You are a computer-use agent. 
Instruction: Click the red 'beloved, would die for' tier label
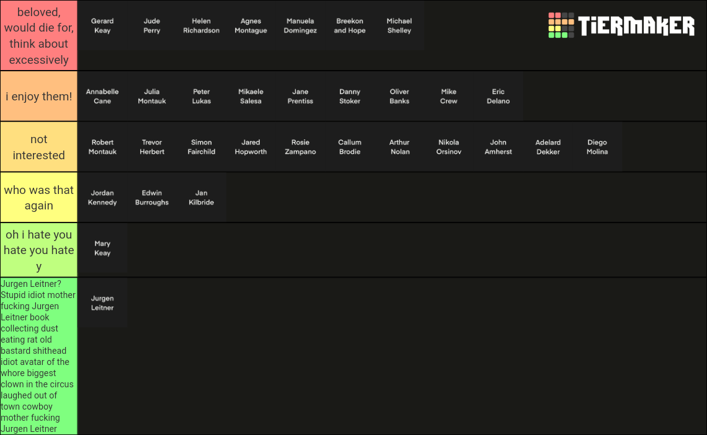[38, 35]
